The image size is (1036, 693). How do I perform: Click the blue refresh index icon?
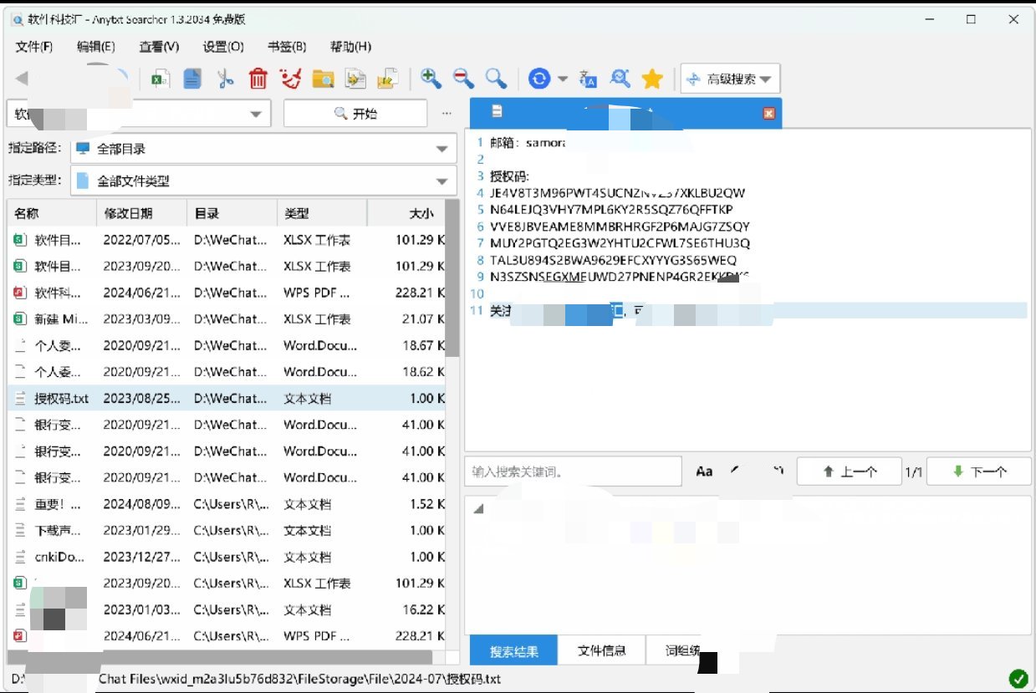pyautogui.click(x=540, y=79)
